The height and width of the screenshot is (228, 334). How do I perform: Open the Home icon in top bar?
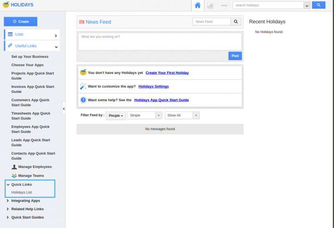pos(197,5)
